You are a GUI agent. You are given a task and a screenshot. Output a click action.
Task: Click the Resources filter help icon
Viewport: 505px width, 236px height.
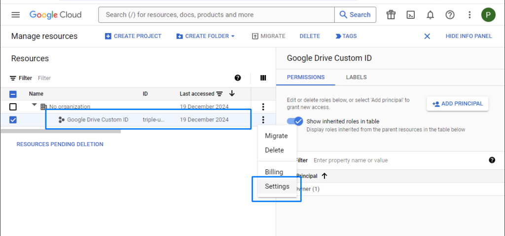tap(238, 78)
